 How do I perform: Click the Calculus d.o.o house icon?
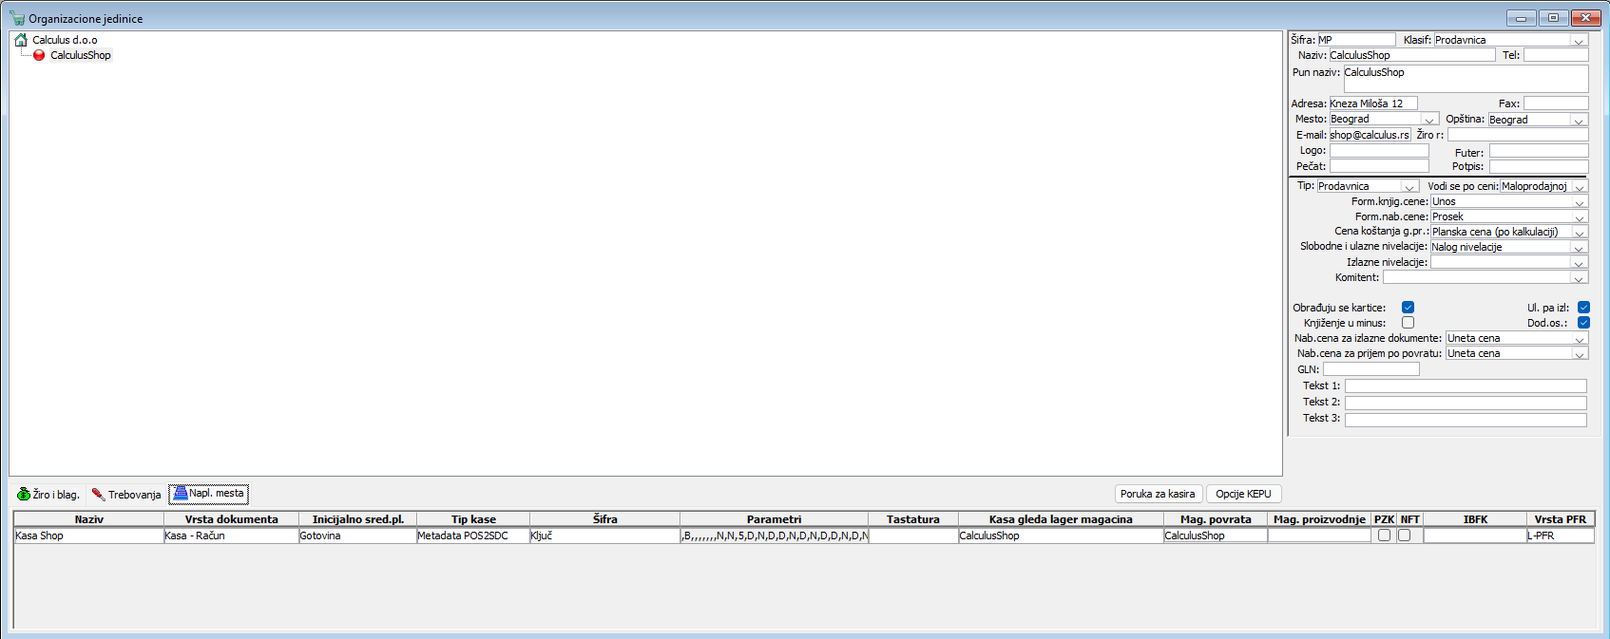(x=21, y=40)
